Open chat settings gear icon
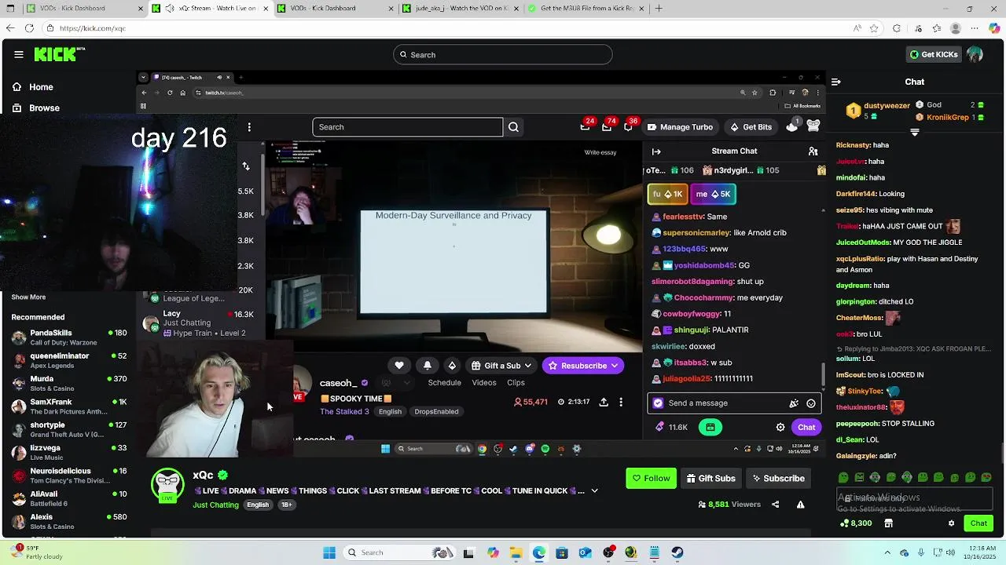Image resolution: width=1006 pixels, height=565 pixels. tap(951, 523)
